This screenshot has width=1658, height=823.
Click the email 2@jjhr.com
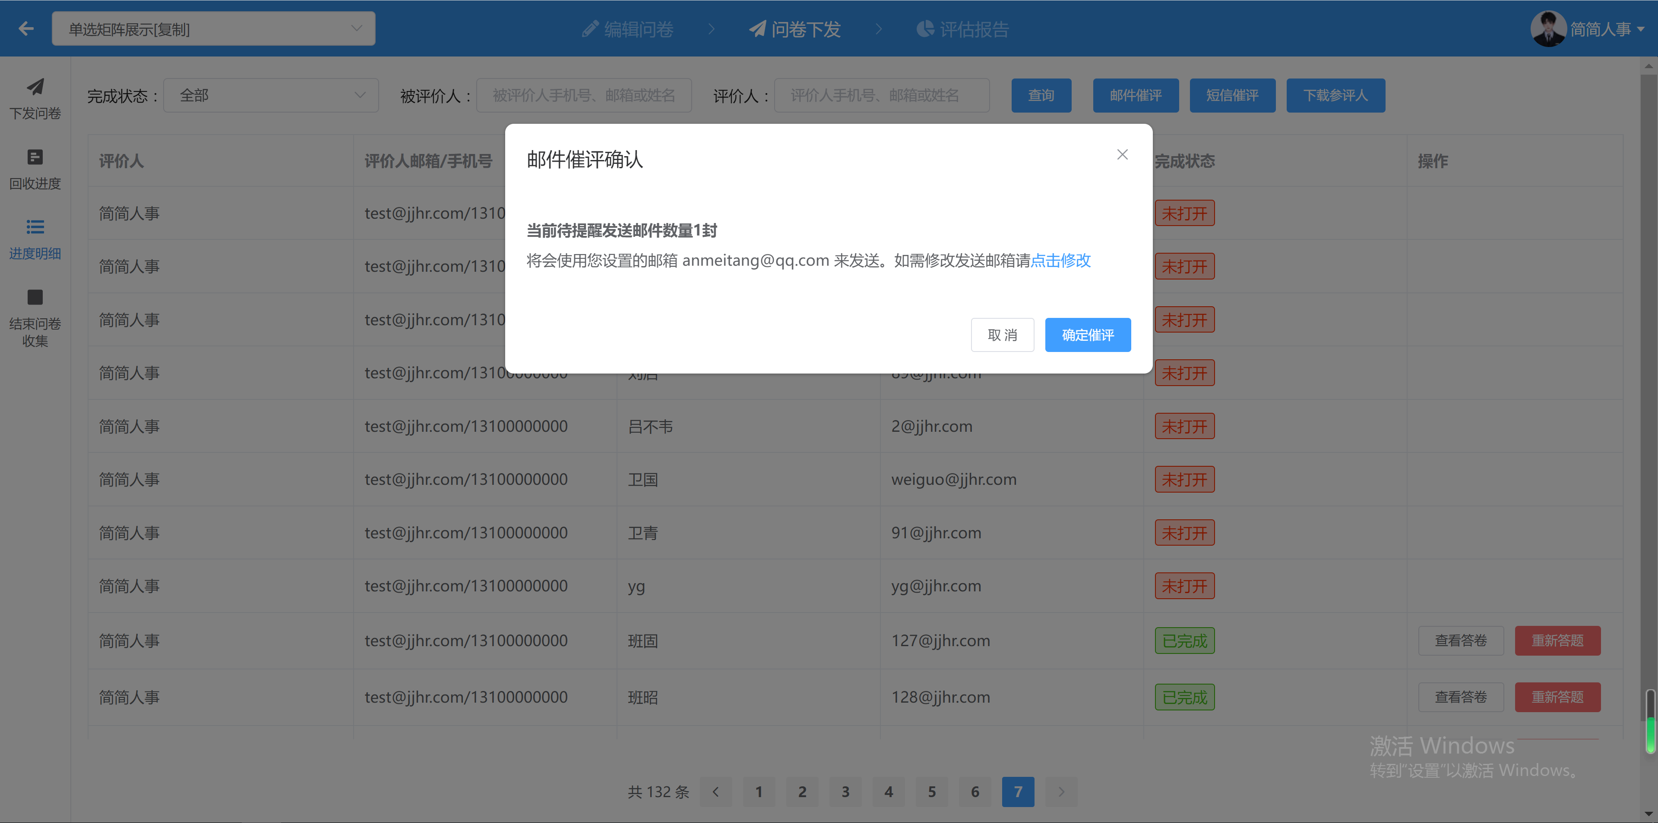[x=931, y=426]
